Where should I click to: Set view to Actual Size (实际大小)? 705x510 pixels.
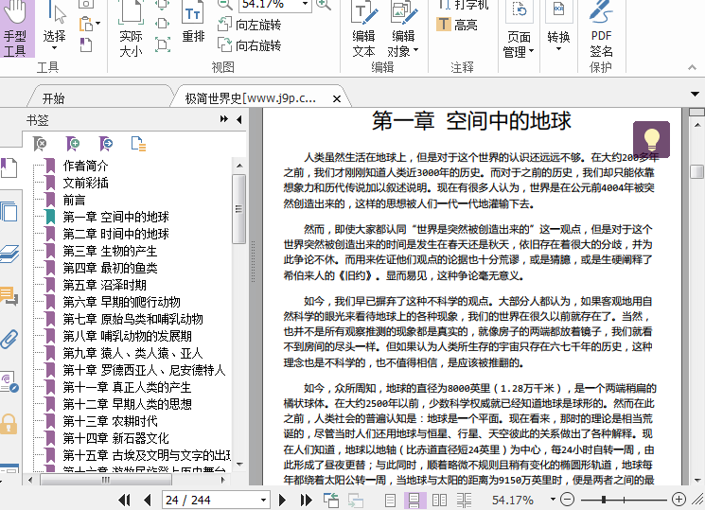click(131, 28)
